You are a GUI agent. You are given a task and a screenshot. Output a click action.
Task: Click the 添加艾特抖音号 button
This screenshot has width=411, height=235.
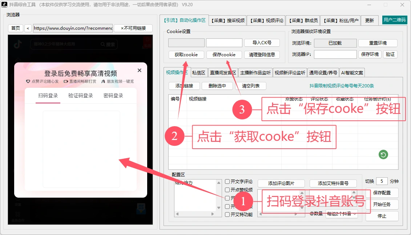(x=333, y=184)
